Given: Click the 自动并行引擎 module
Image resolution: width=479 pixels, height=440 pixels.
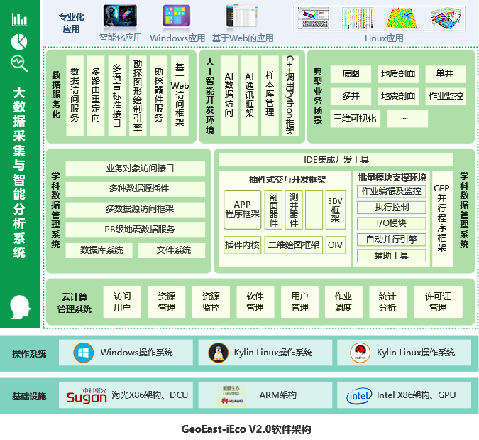Looking at the screenshot, I should [392, 240].
